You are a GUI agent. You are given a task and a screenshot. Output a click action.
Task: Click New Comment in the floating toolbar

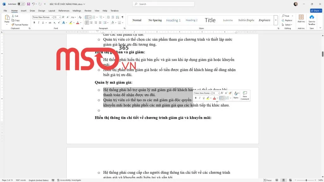click(245, 95)
